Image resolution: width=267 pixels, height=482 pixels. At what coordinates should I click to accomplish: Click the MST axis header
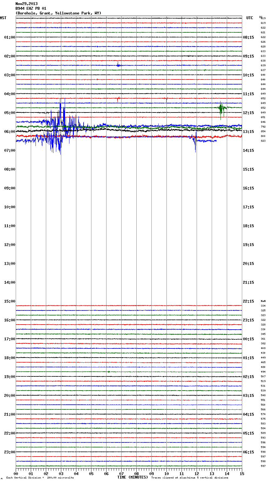point(3,18)
